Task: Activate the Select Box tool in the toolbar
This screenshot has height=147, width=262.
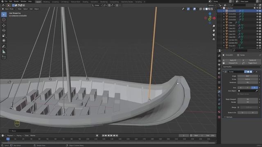Action: (x=4, y=15)
